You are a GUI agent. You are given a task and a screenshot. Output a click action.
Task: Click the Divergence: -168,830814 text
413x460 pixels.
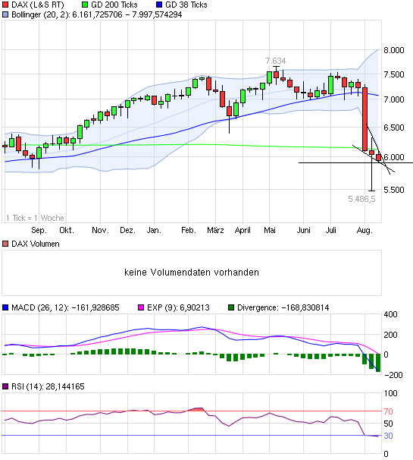pyautogui.click(x=283, y=307)
